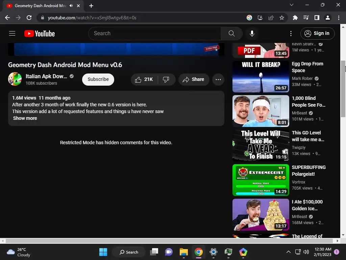Open the PDF video thumbnail 13:45
The width and height of the screenshot is (346, 260).
click(x=261, y=50)
